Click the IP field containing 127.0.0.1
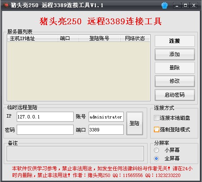202x182 pixels. [x=45, y=117]
